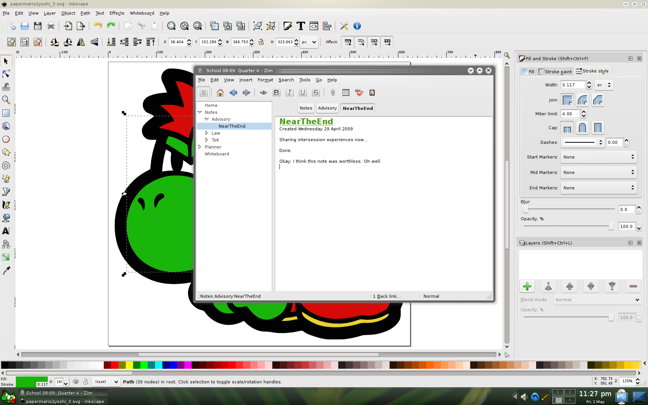This screenshot has height=405, width=648.
Task: Open the 1 Back link button
Action: click(386, 296)
